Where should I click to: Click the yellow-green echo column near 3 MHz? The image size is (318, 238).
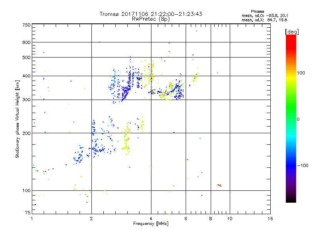[126, 138]
